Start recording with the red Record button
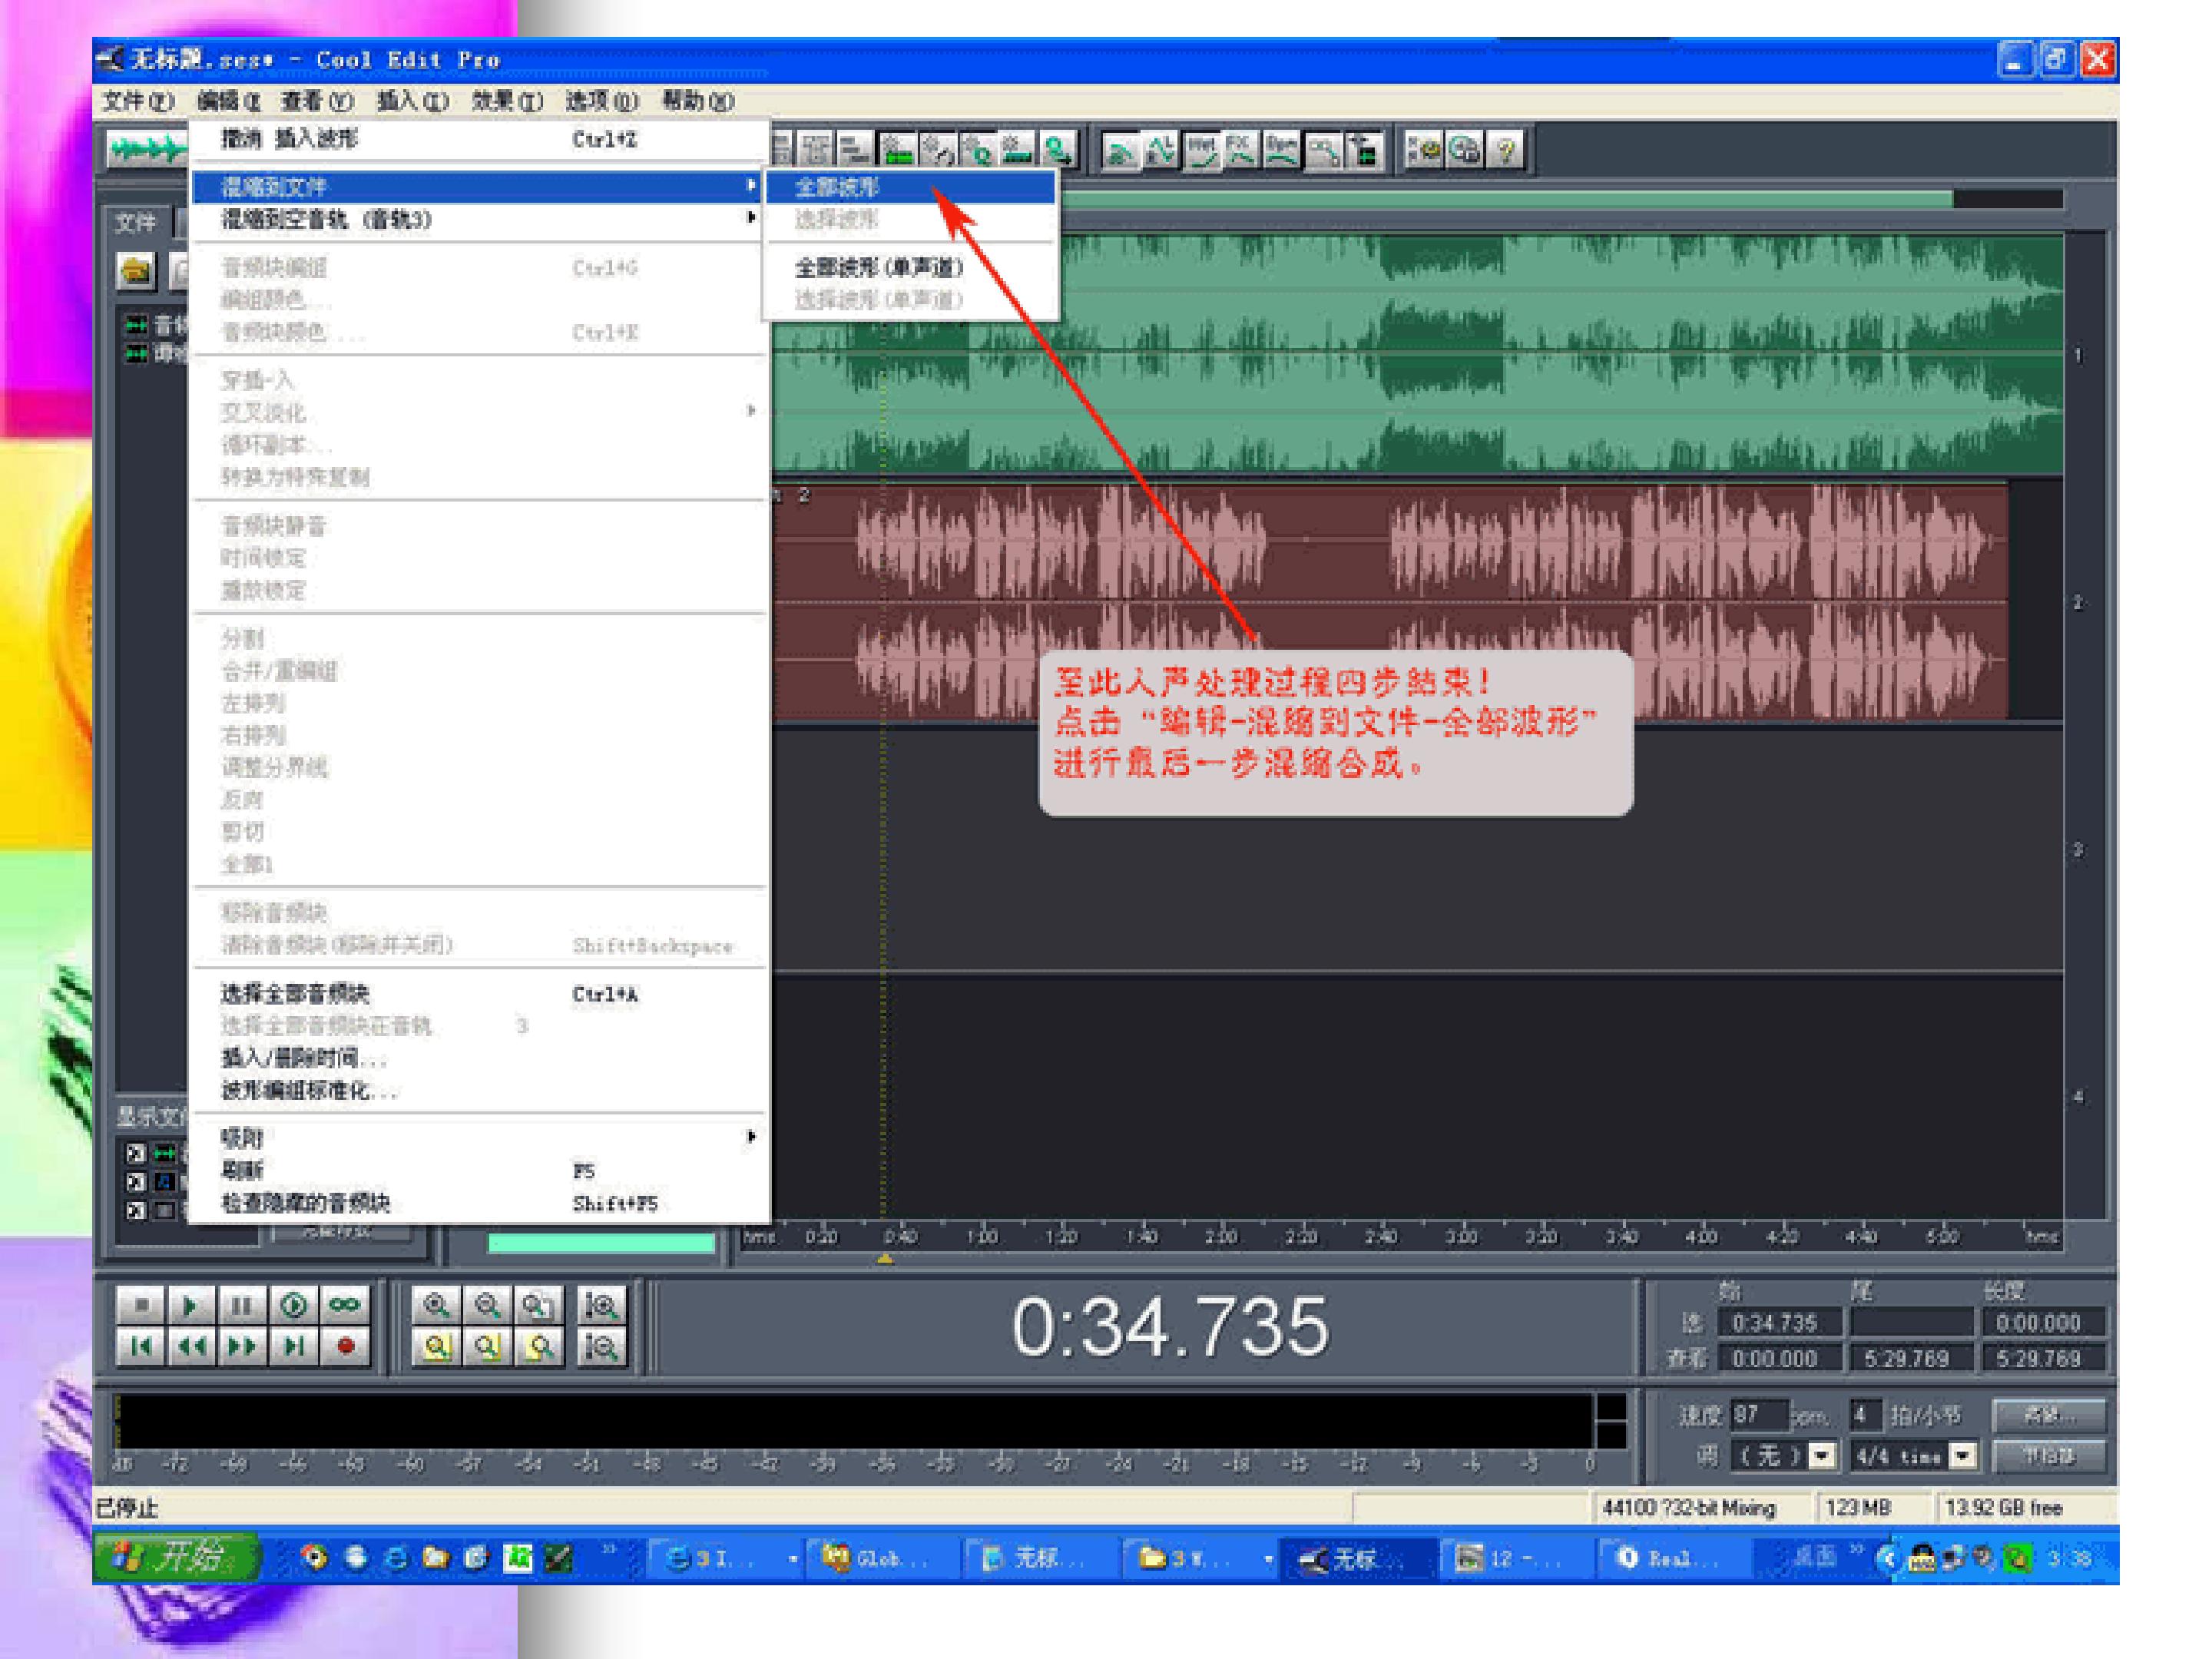The height and width of the screenshot is (1659, 2212). click(344, 1346)
